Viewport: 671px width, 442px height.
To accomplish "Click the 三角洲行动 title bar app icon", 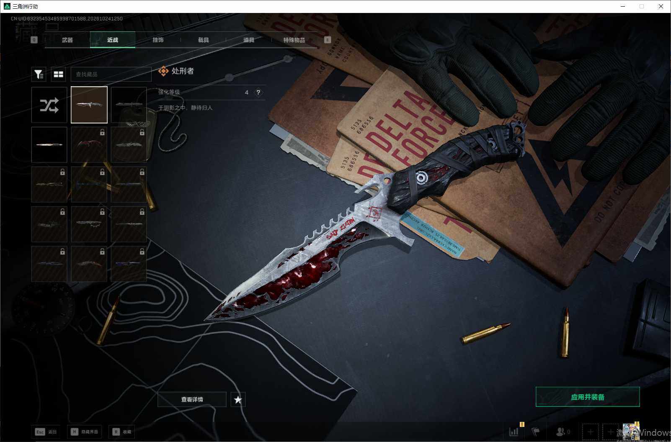I will pos(7,6).
